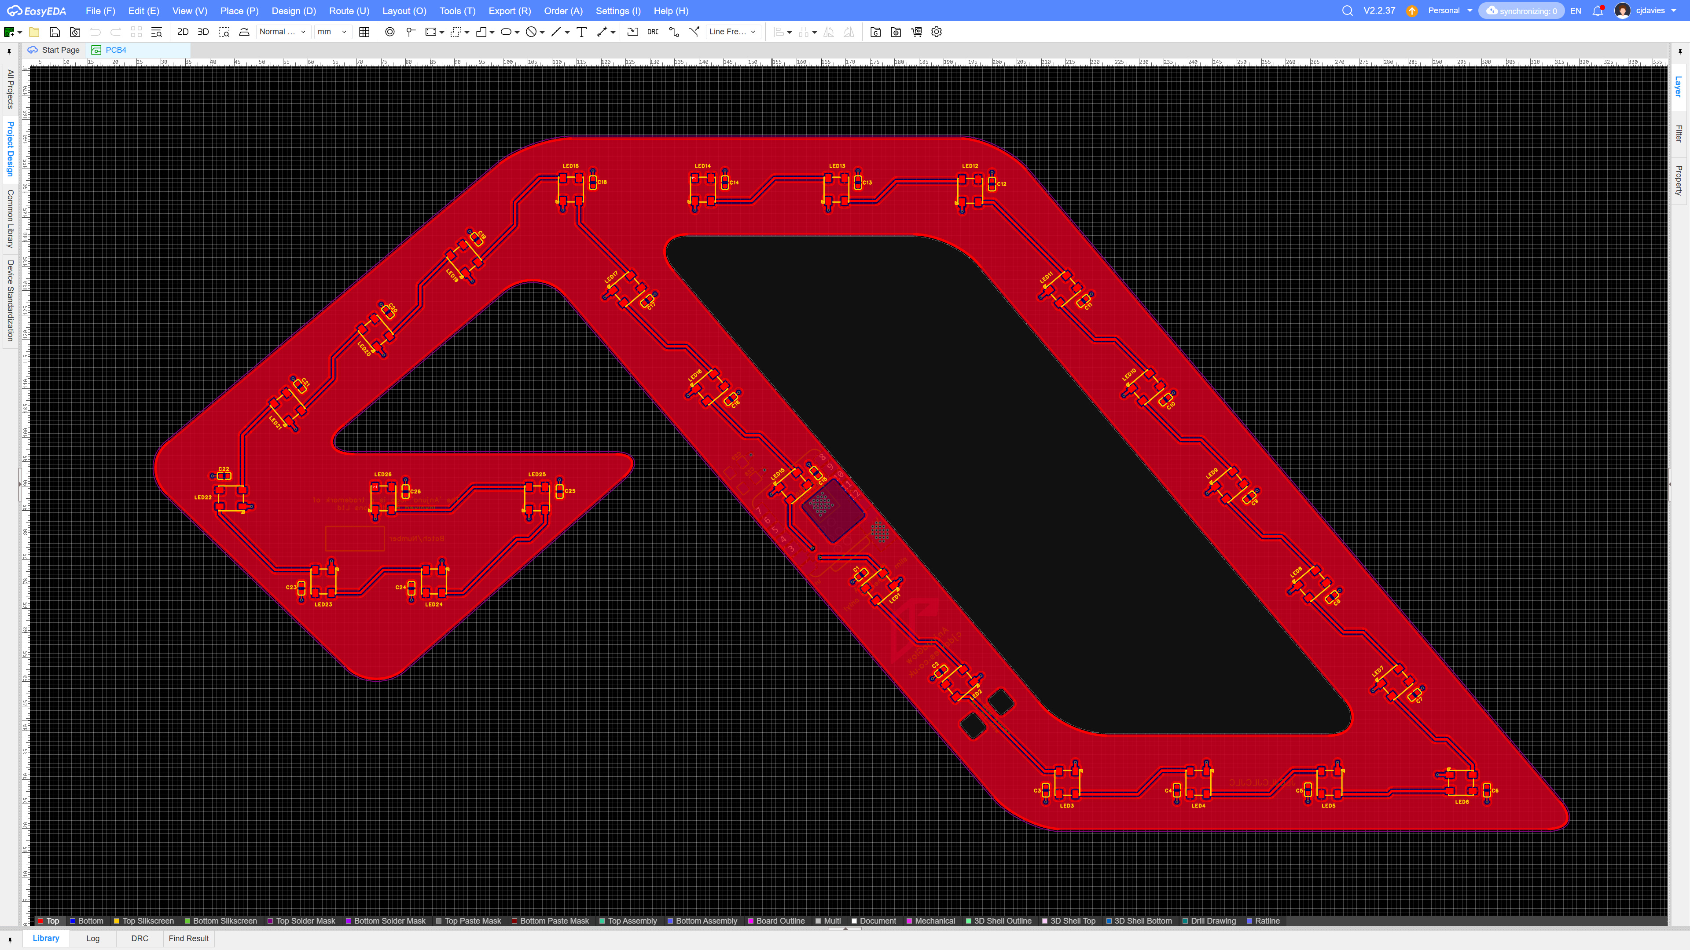Click the notification bell icon
Image resolution: width=1690 pixels, height=950 pixels.
coord(1598,11)
